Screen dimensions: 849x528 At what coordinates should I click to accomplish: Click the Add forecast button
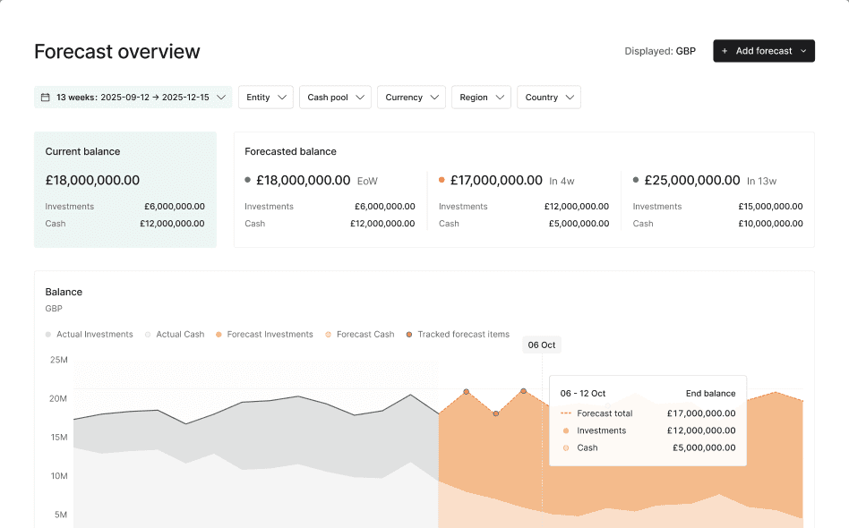point(763,51)
